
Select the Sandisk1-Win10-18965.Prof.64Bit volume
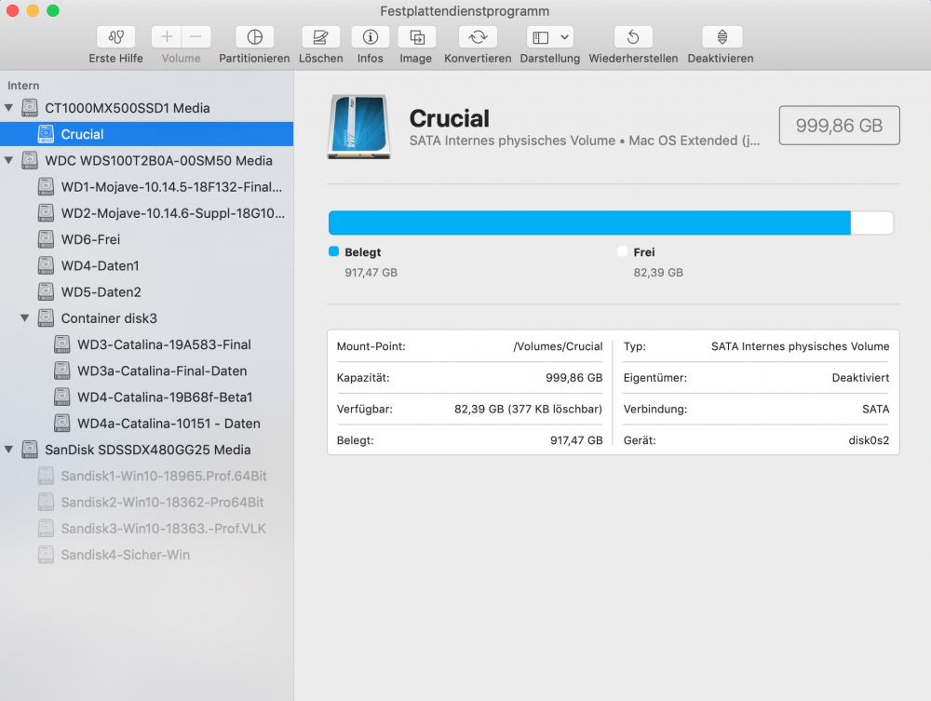[x=147, y=476]
